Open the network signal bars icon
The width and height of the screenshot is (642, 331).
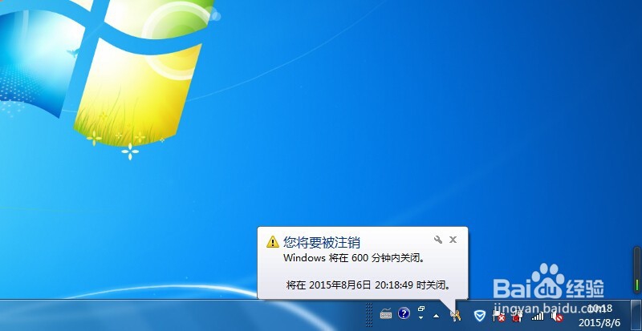(538, 316)
